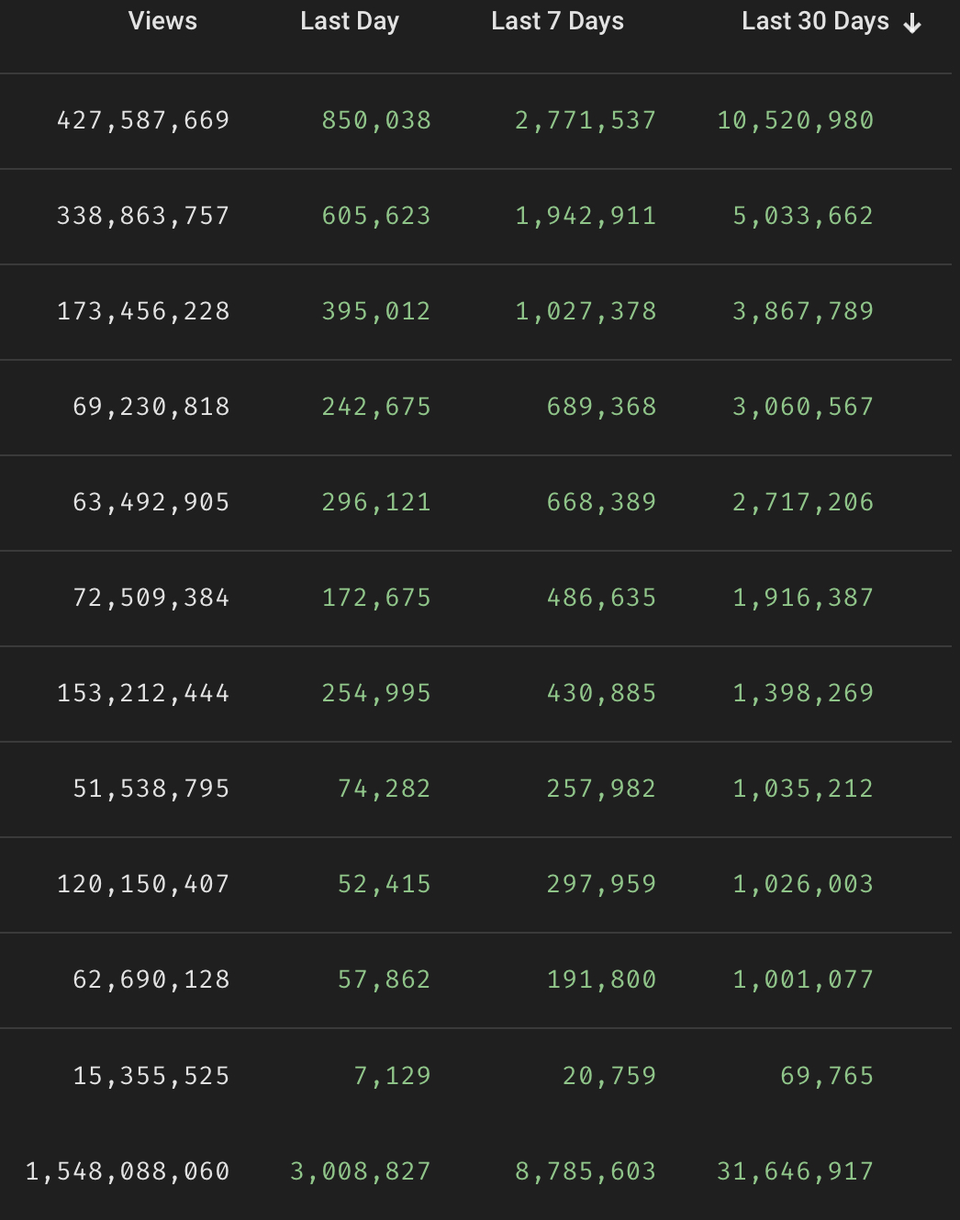Click the 1,548,088,060 total views value
Screen dimensions: 960x1220
[128, 1171]
